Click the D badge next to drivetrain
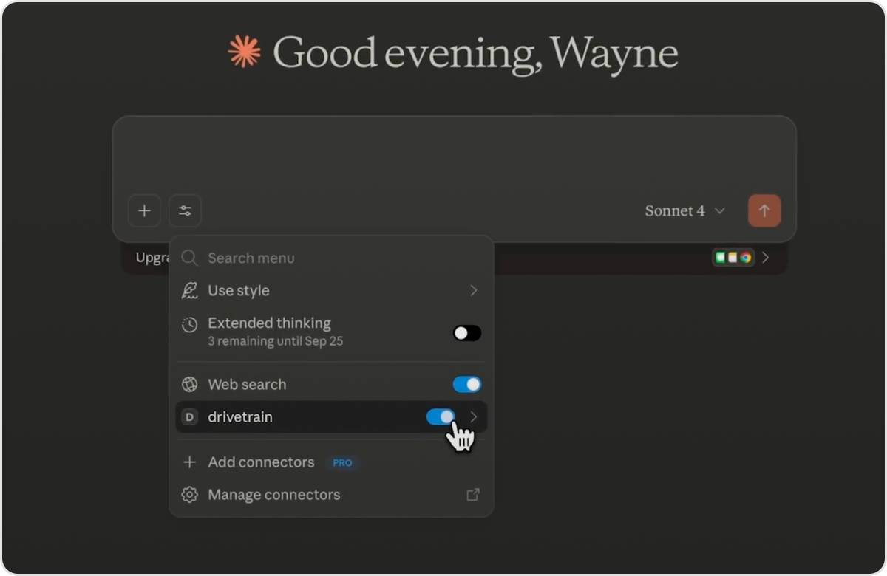Viewport: 887px width, 576px height. coord(190,417)
